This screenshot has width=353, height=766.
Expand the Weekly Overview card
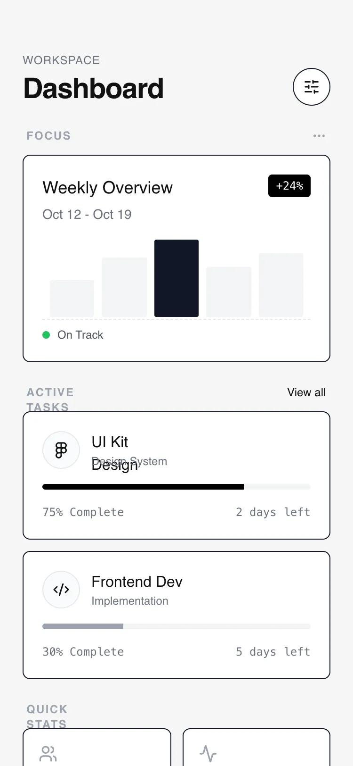tap(176, 258)
